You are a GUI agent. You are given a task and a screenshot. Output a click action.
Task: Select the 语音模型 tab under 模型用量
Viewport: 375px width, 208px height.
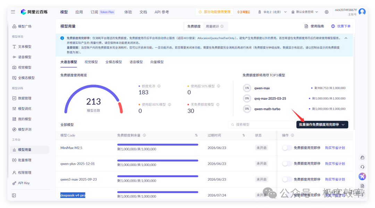click(136, 62)
